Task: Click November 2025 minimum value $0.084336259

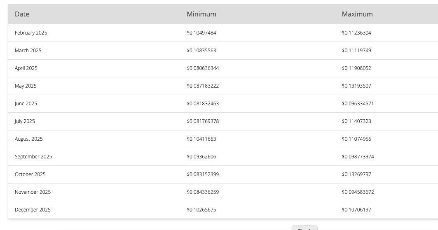Action: click(x=203, y=192)
